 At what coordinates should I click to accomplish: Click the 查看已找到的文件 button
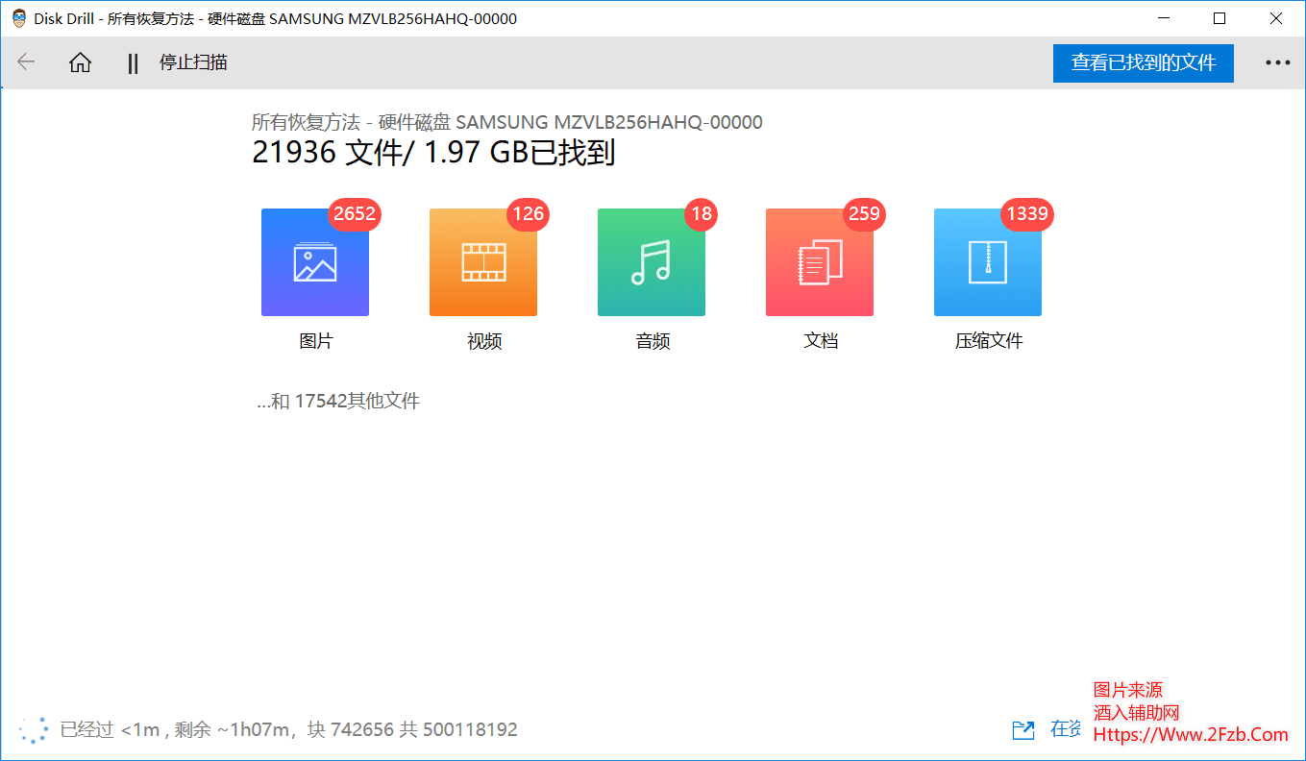coord(1143,62)
